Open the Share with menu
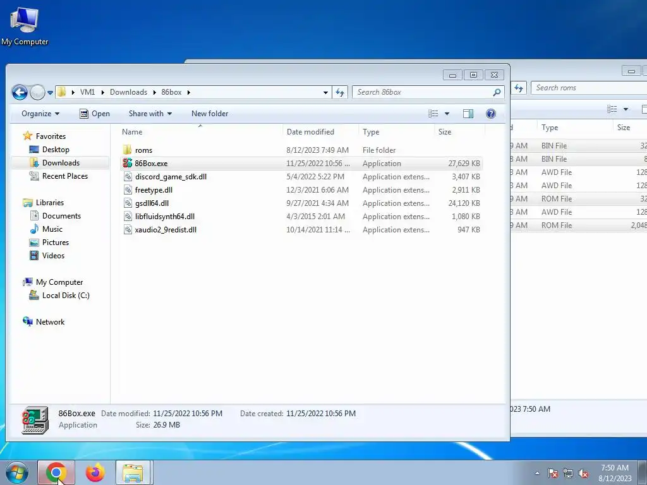The height and width of the screenshot is (485, 647). (150, 114)
